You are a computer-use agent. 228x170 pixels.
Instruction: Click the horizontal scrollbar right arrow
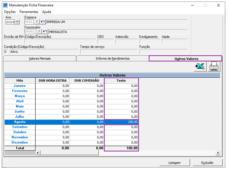tap(218, 153)
